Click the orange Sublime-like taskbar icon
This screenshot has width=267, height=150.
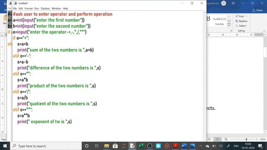click(124, 146)
